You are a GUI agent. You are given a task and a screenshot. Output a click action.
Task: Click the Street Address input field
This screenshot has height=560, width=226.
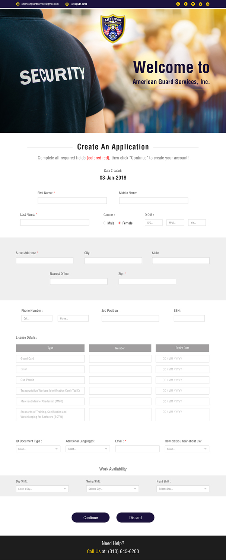45,261
